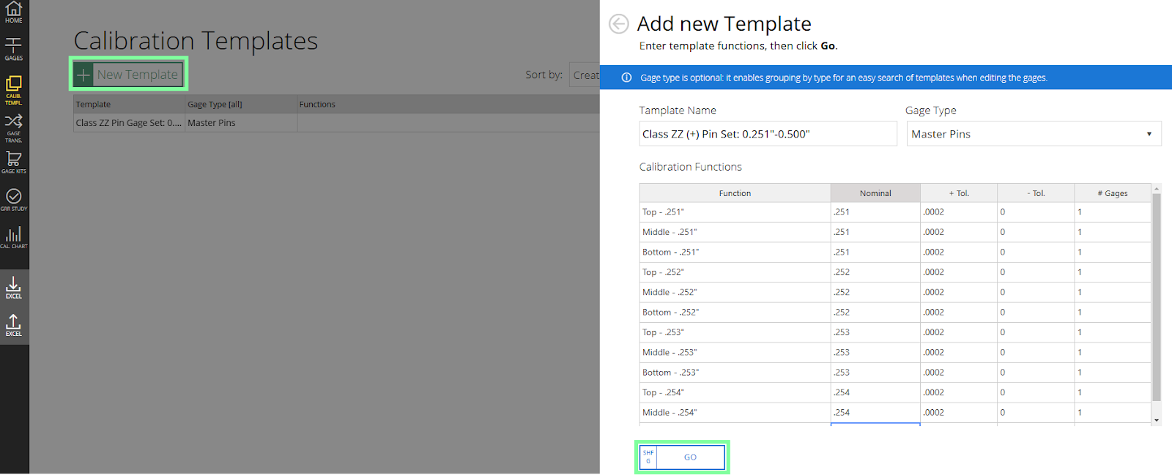Screen dimensions: 1172x475
Task: Click the Function column header
Action: tap(735, 193)
